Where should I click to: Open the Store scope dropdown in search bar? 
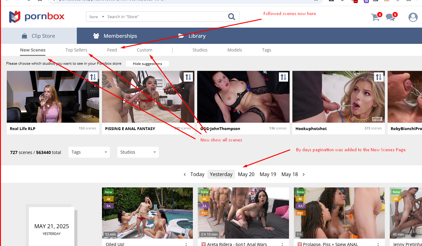[97, 17]
